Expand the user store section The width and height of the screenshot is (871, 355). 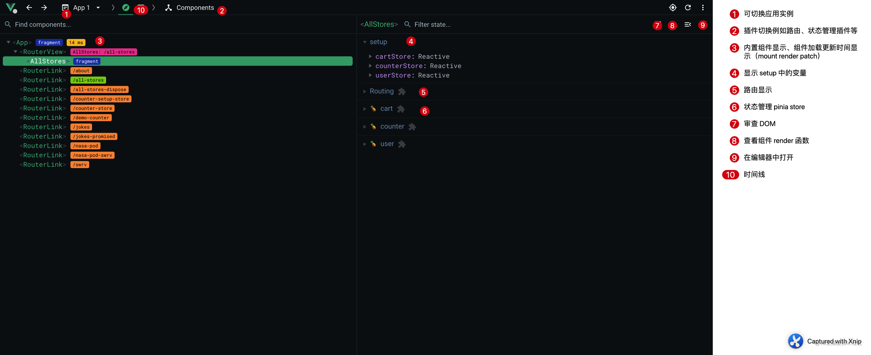pyautogui.click(x=364, y=144)
